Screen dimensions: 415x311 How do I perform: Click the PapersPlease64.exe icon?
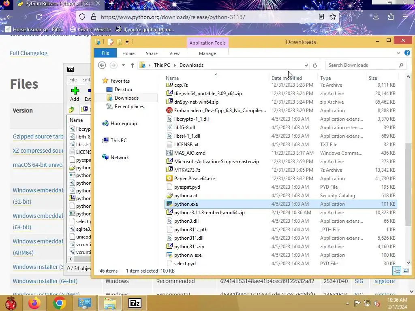coord(169,179)
